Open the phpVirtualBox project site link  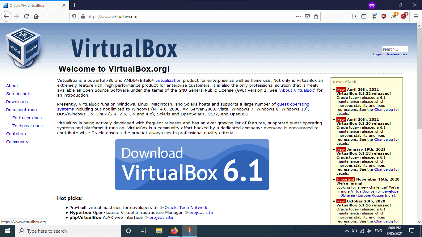[161, 217]
